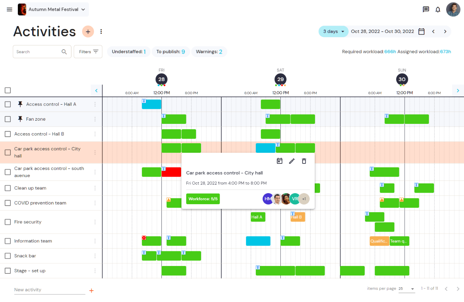Screen dimensions: 464x302
Task: Click pin icon on Fan zone
Action: (x=20, y=119)
